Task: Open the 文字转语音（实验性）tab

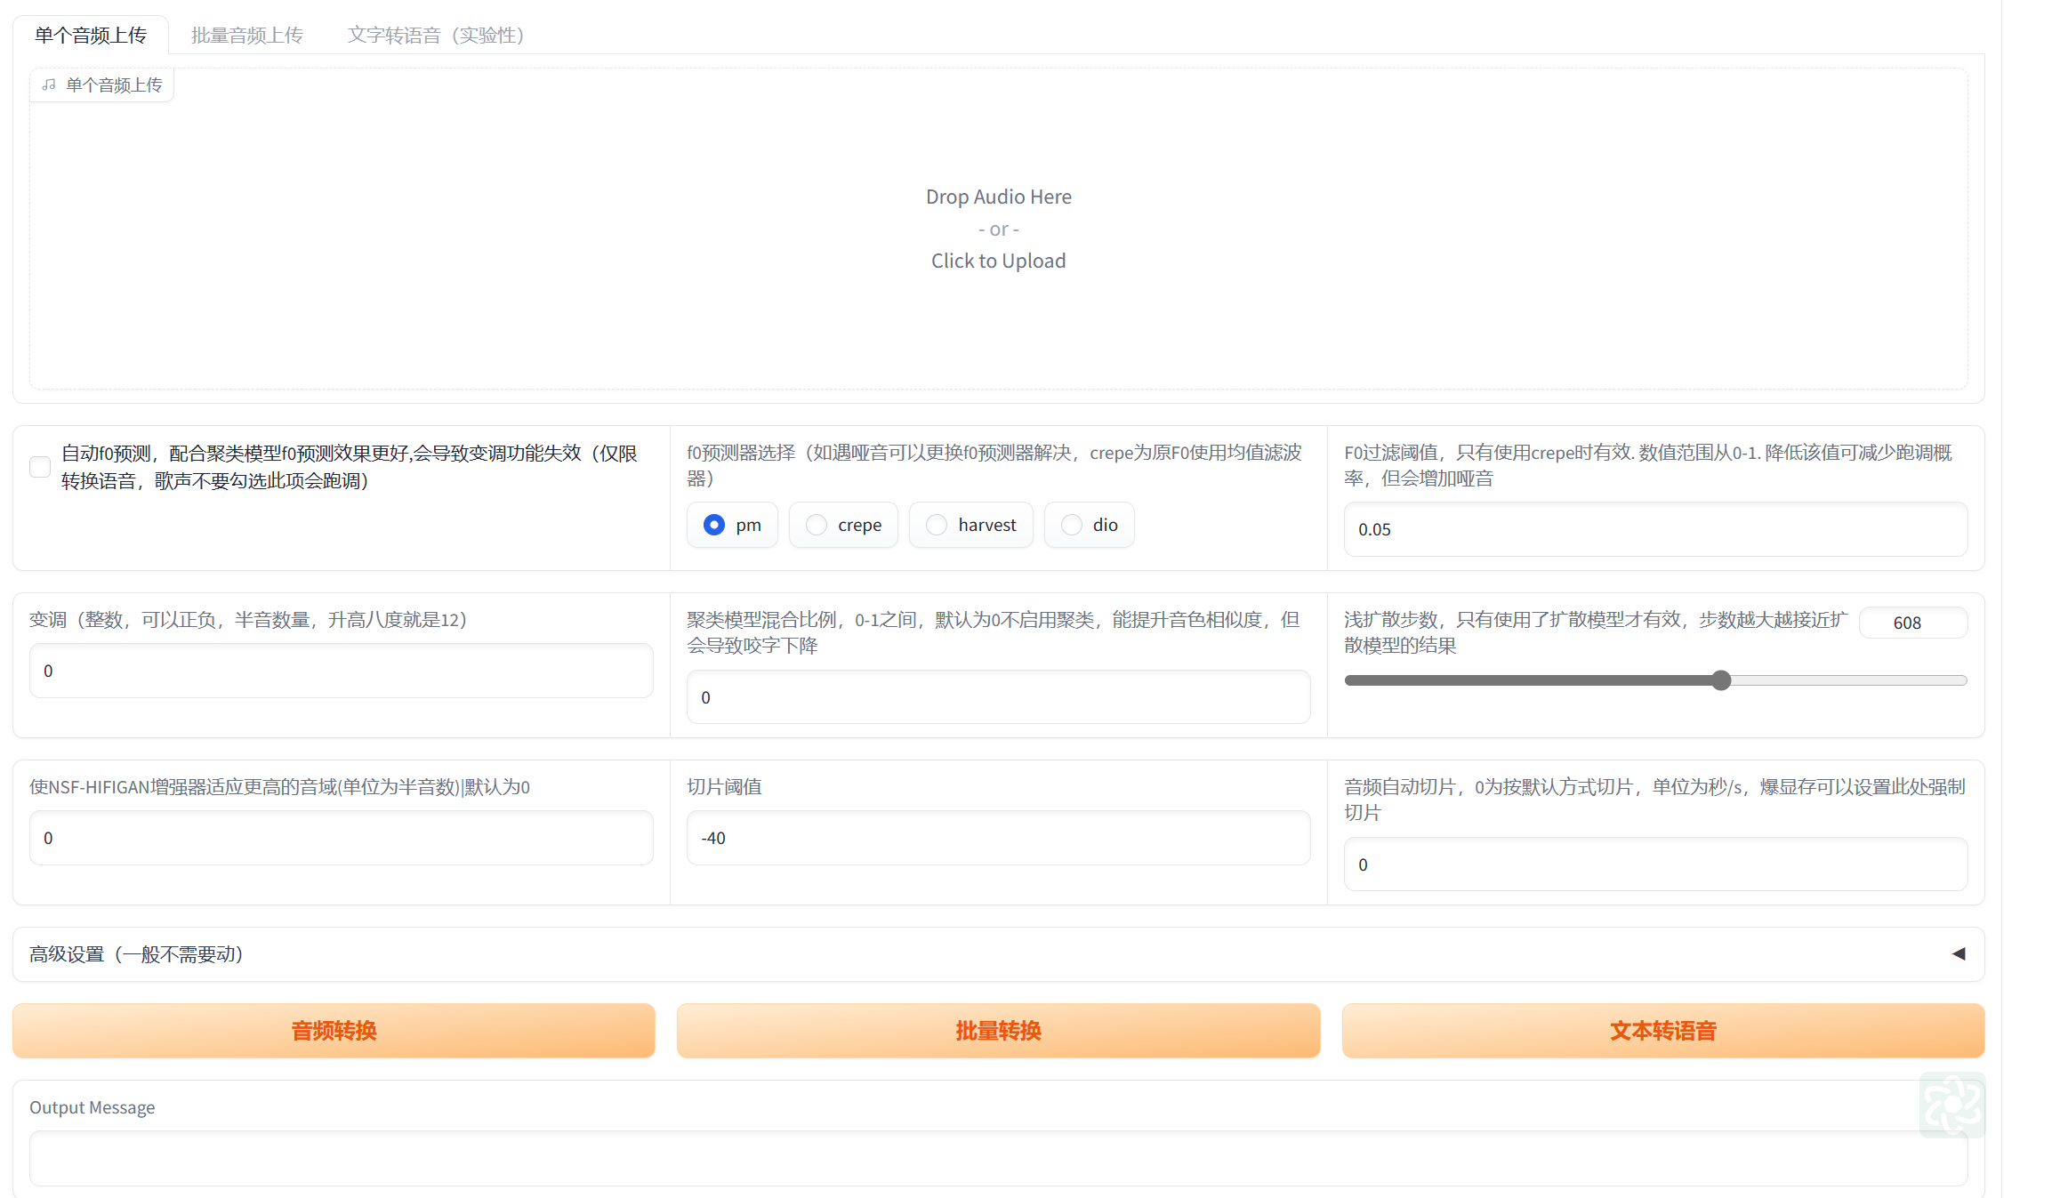Action: pos(435,36)
